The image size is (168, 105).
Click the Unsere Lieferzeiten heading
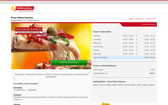pos(102,32)
